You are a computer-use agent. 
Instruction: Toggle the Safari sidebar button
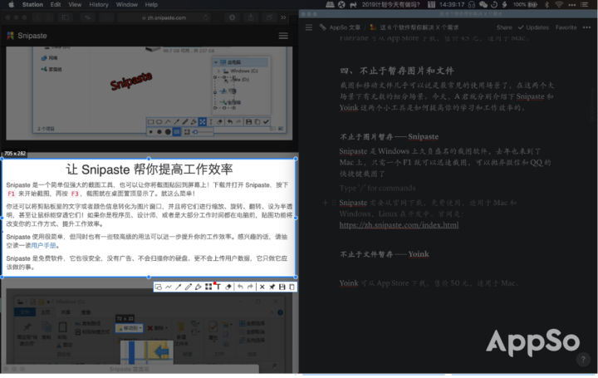(66, 17)
